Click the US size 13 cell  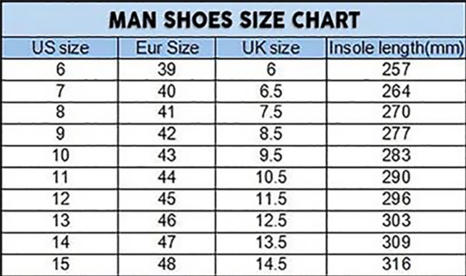[x=59, y=221]
